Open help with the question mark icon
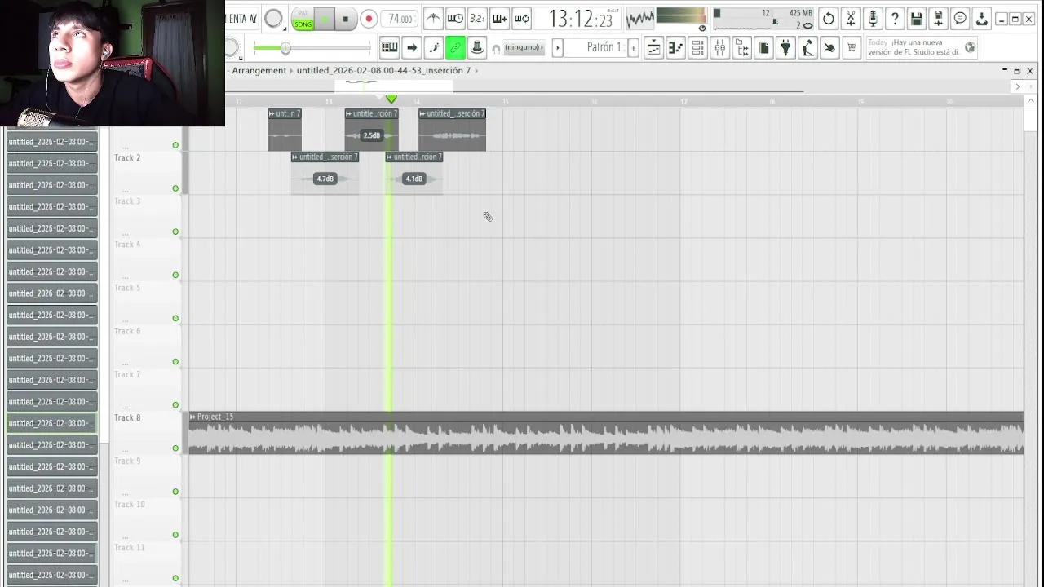Viewport: 1044px width, 587px height. (x=895, y=18)
